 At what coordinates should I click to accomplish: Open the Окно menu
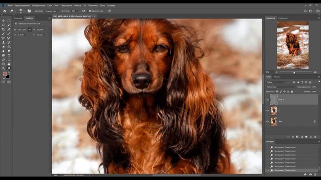click(102, 5)
